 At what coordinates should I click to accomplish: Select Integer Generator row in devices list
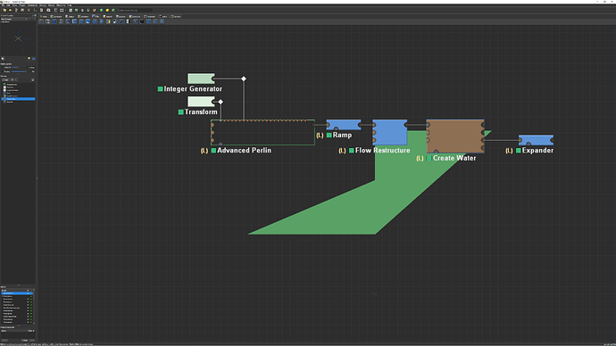pos(19,90)
